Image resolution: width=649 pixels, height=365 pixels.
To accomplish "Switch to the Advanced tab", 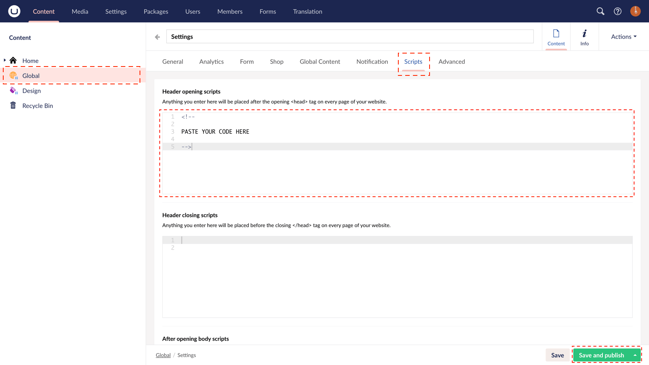I will (451, 61).
